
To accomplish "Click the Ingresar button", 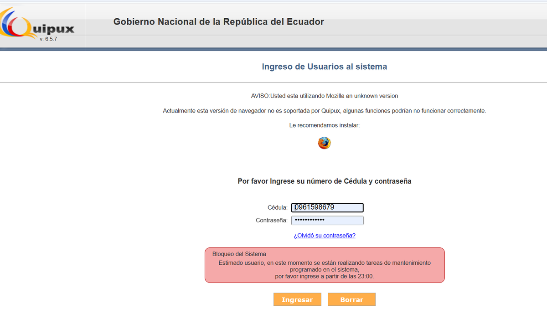I will 297,299.
